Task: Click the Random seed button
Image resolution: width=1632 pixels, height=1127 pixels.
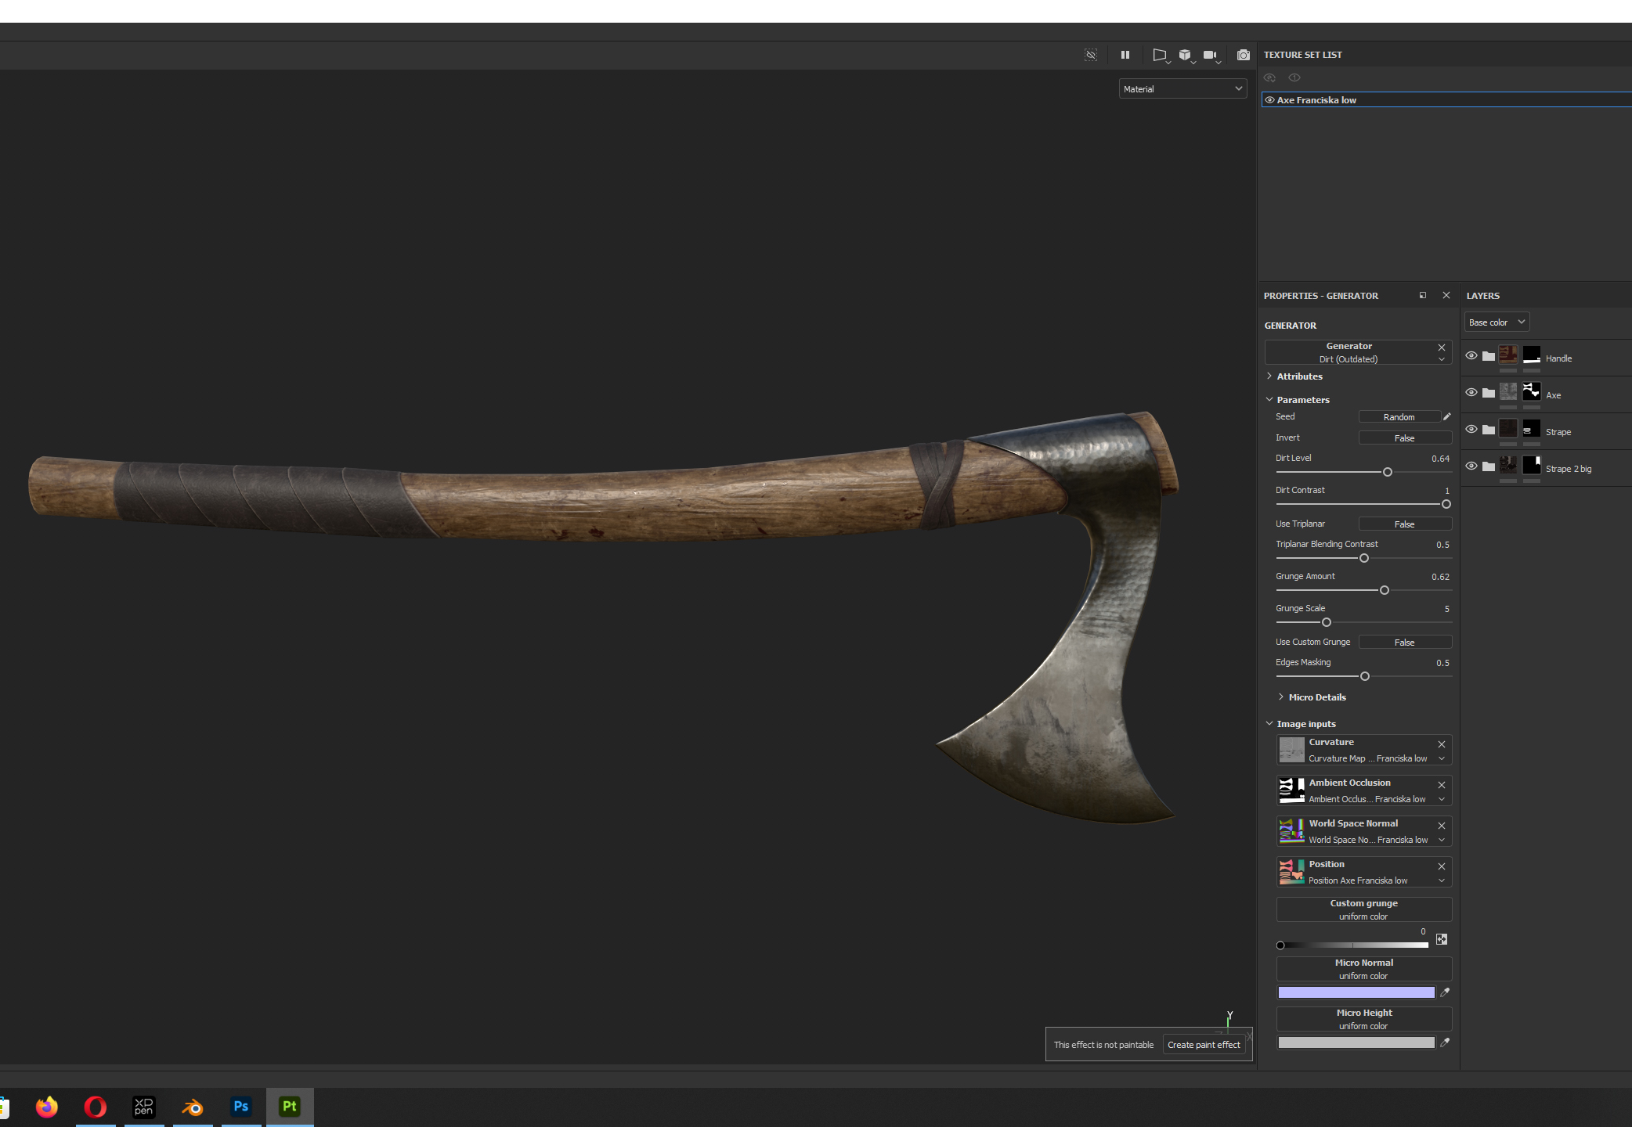Action: (x=1399, y=417)
